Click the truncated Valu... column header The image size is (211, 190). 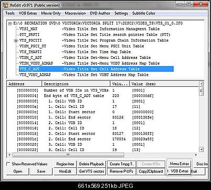(120, 84)
